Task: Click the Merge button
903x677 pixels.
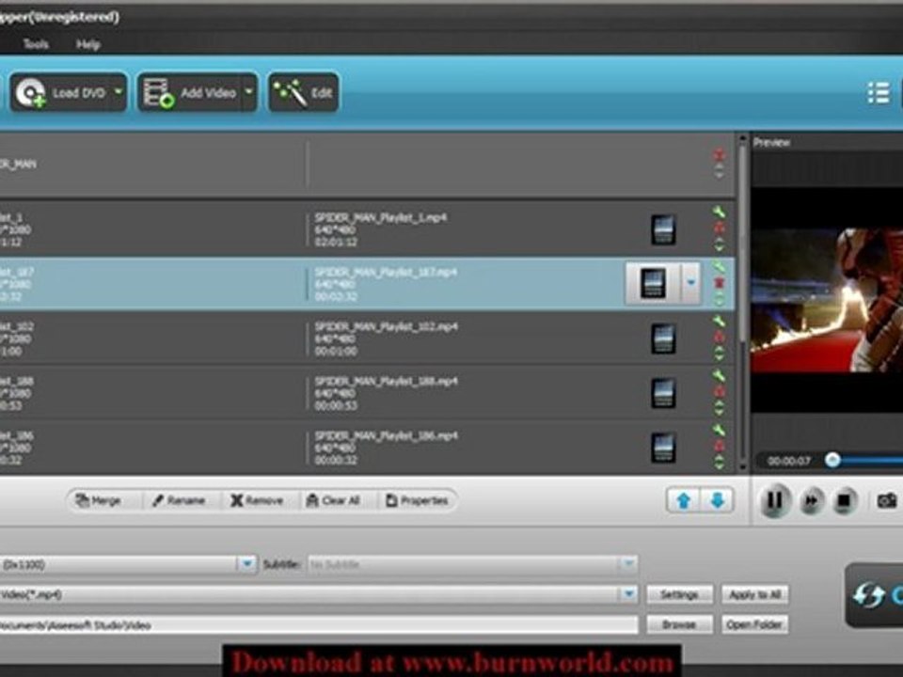Action: coord(99,500)
